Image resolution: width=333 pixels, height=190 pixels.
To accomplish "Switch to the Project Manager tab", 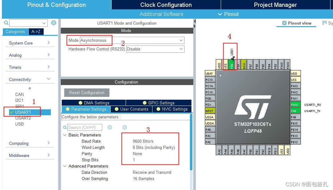I will 275,5.
